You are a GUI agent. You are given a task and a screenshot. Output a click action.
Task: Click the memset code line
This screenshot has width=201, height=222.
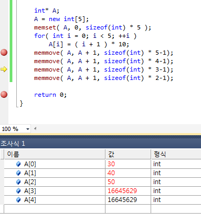pyautogui.click(x=92, y=27)
